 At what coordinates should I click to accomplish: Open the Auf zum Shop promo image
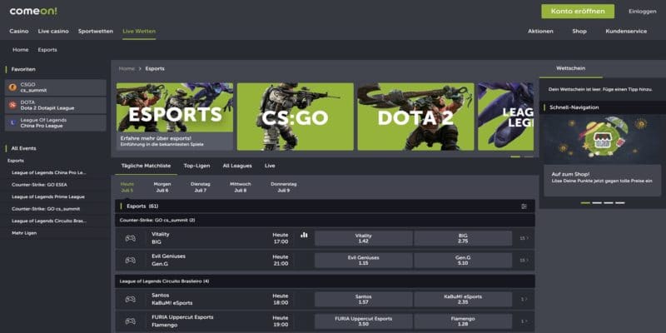[x=602, y=138]
